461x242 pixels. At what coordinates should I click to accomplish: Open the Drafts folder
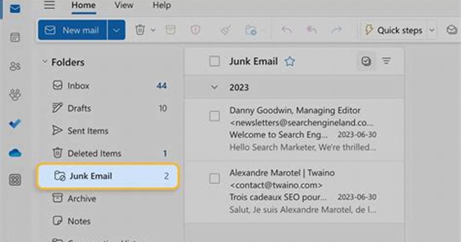pos(108,108)
